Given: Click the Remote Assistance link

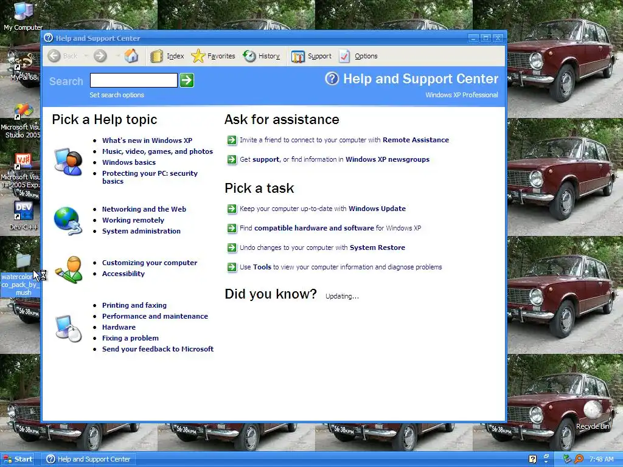Looking at the screenshot, I should point(416,140).
